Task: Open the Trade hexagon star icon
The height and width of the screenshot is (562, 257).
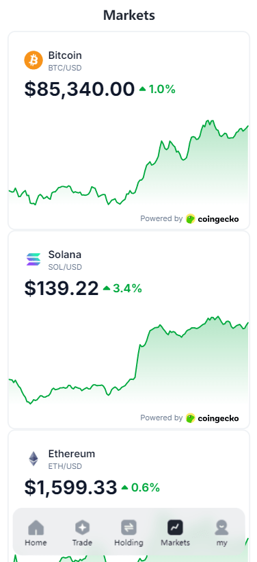Action: coord(82,528)
